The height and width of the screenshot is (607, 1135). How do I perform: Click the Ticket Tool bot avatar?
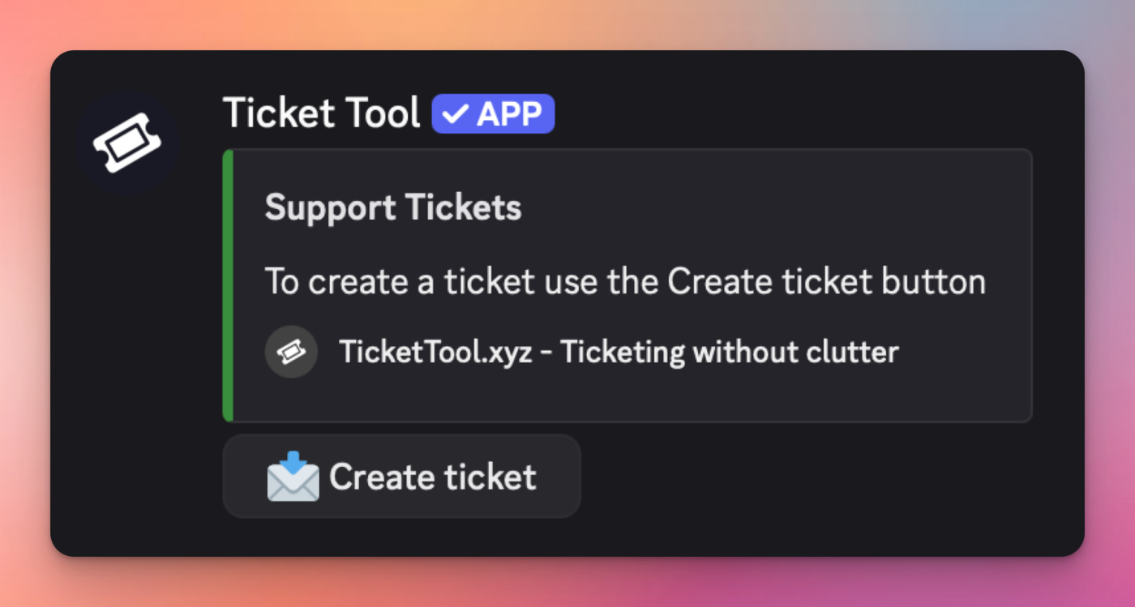click(127, 143)
